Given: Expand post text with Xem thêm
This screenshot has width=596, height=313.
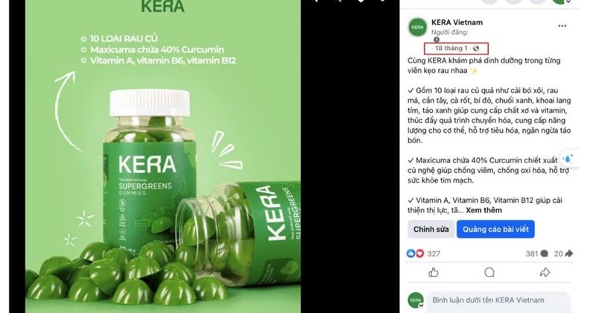Looking at the screenshot, I should (x=484, y=210).
